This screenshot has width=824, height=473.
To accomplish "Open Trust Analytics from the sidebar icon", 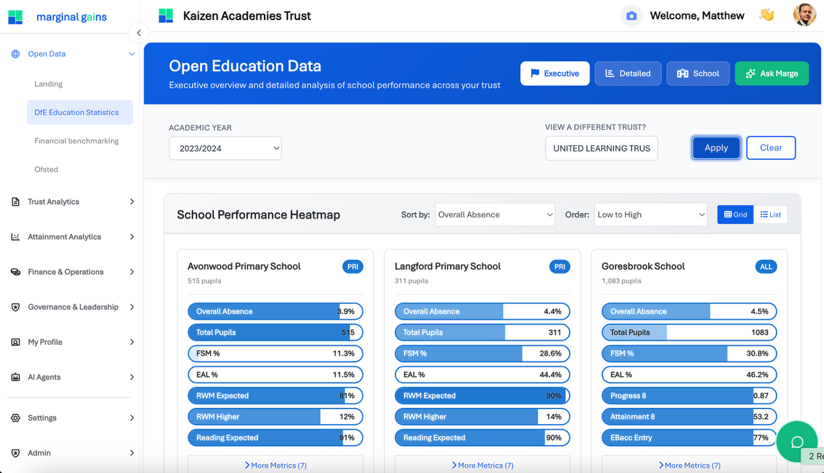I will coord(15,202).
